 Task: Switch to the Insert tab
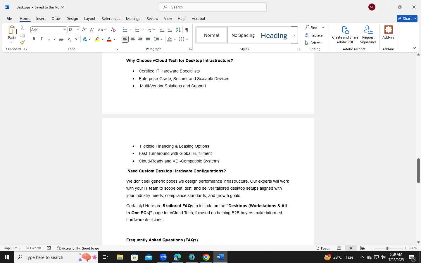41,18
